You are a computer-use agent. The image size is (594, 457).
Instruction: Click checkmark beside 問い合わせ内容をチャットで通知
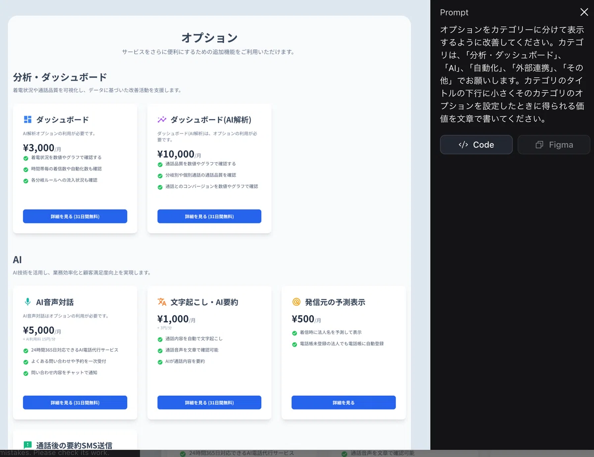pos(26,373)
